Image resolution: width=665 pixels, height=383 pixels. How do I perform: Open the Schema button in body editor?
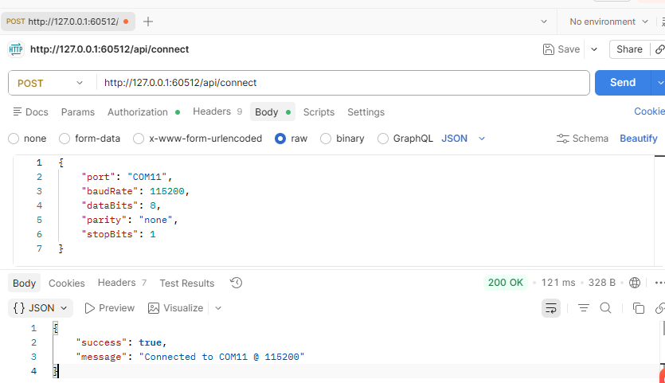pos(582,139)
